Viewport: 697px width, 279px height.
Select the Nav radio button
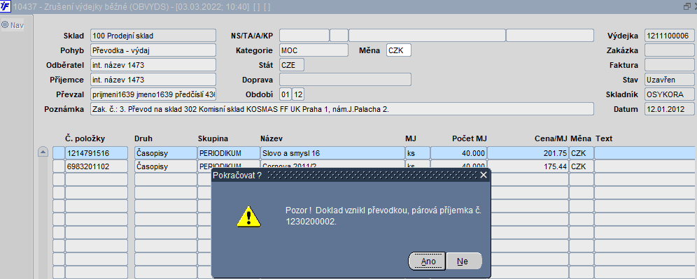[x=5, y=25]
